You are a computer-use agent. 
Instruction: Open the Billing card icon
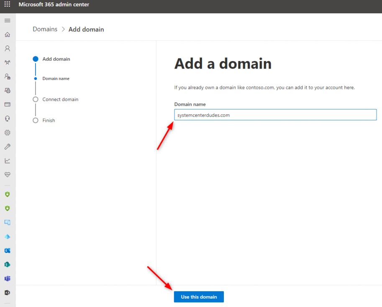(x=7, y=104)
